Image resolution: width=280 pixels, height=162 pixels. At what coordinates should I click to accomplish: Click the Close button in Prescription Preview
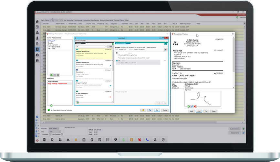pyautogui.click(x=213, y=111)
